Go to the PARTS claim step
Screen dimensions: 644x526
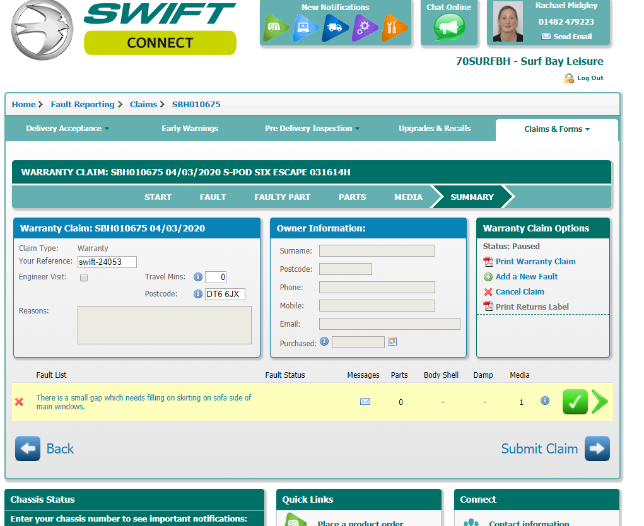[x=353, y=197]
